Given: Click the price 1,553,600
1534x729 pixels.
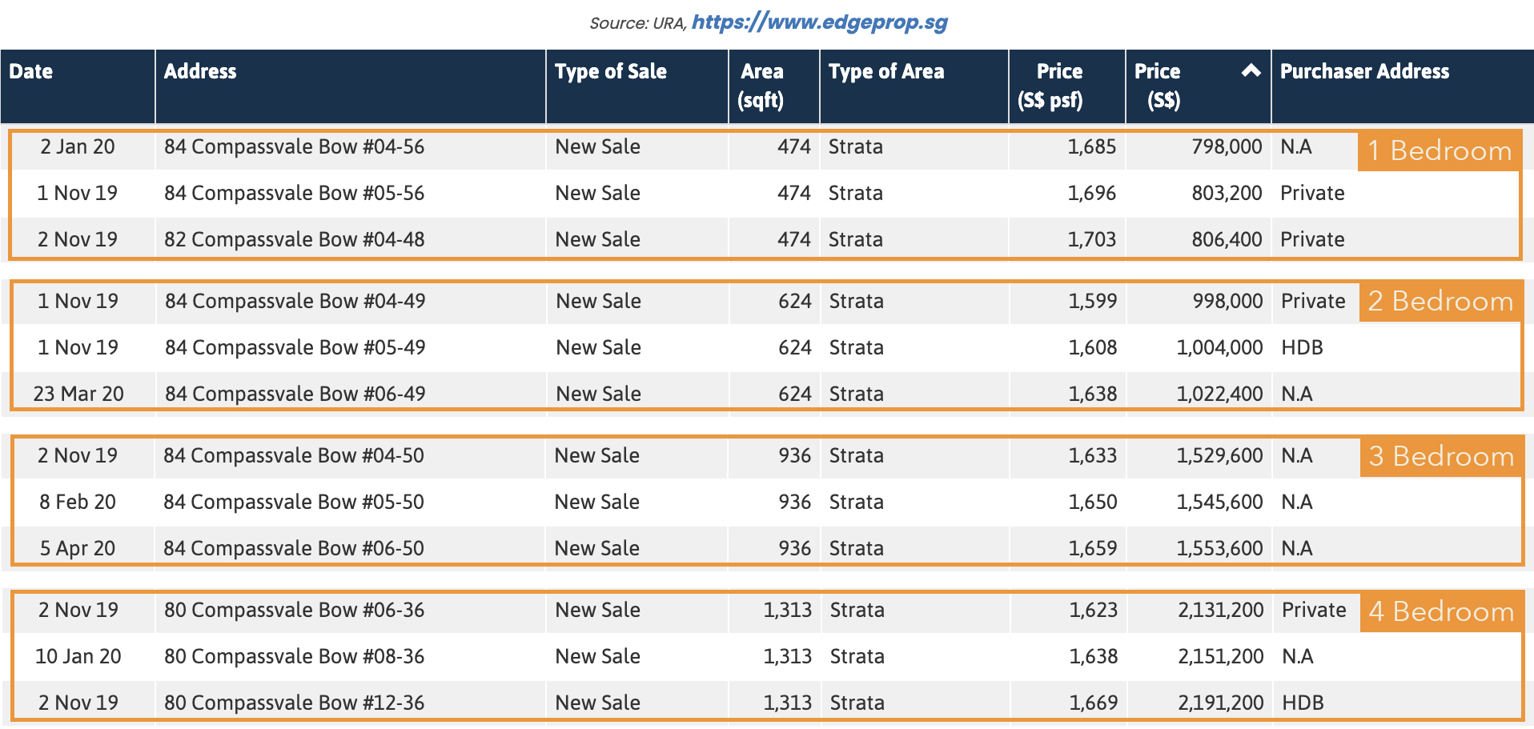Looking at the screenshot, I should click(x=1219, y=549).
